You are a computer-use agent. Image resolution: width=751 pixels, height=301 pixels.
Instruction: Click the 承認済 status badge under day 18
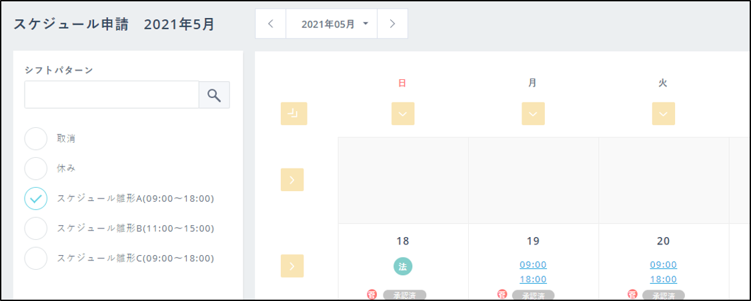[x=404, y=295]
